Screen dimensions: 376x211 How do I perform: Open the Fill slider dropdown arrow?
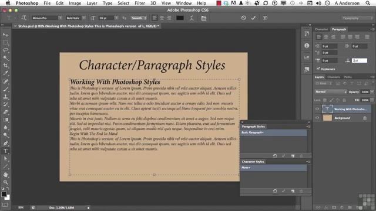tap(372, 100)
